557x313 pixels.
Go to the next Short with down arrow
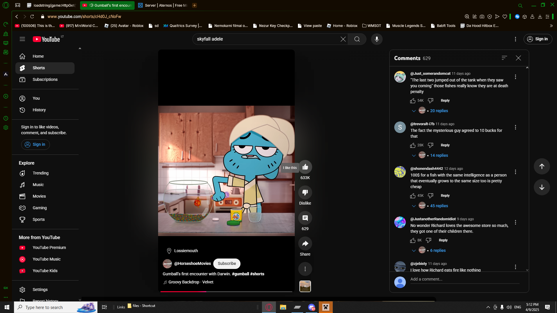[542, 187]
